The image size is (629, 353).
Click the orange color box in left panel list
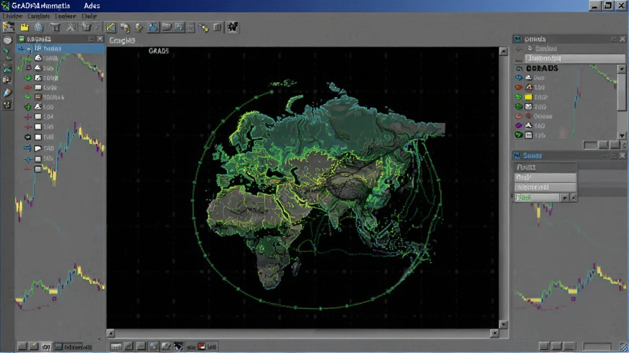coord(38,97)
